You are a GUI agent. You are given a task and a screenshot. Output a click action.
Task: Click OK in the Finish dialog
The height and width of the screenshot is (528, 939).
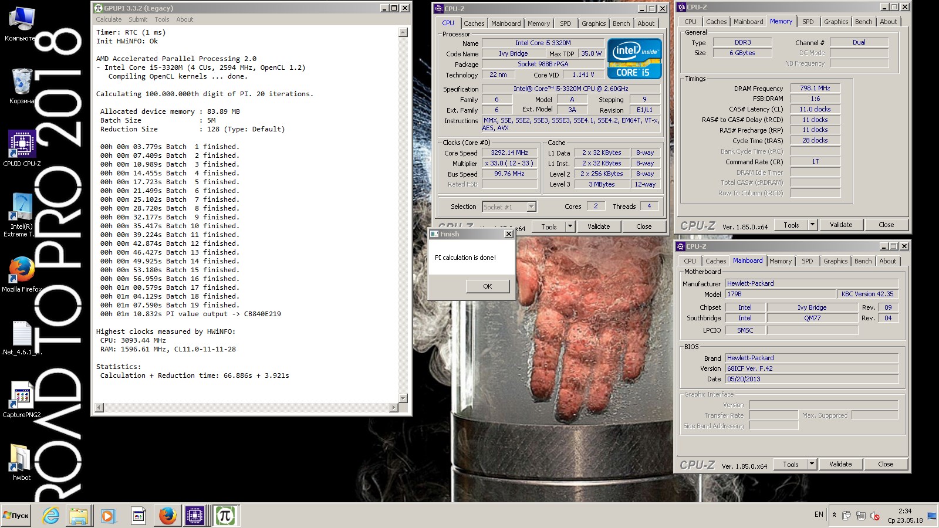pos(488,286)
